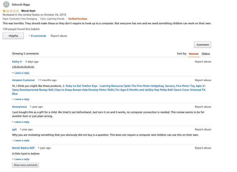
Task: Open Kathy V. profile link
Action: tap(17, 62)
